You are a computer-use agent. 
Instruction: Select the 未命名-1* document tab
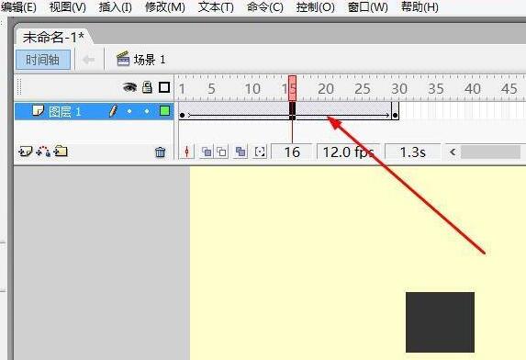click(53, 37)
